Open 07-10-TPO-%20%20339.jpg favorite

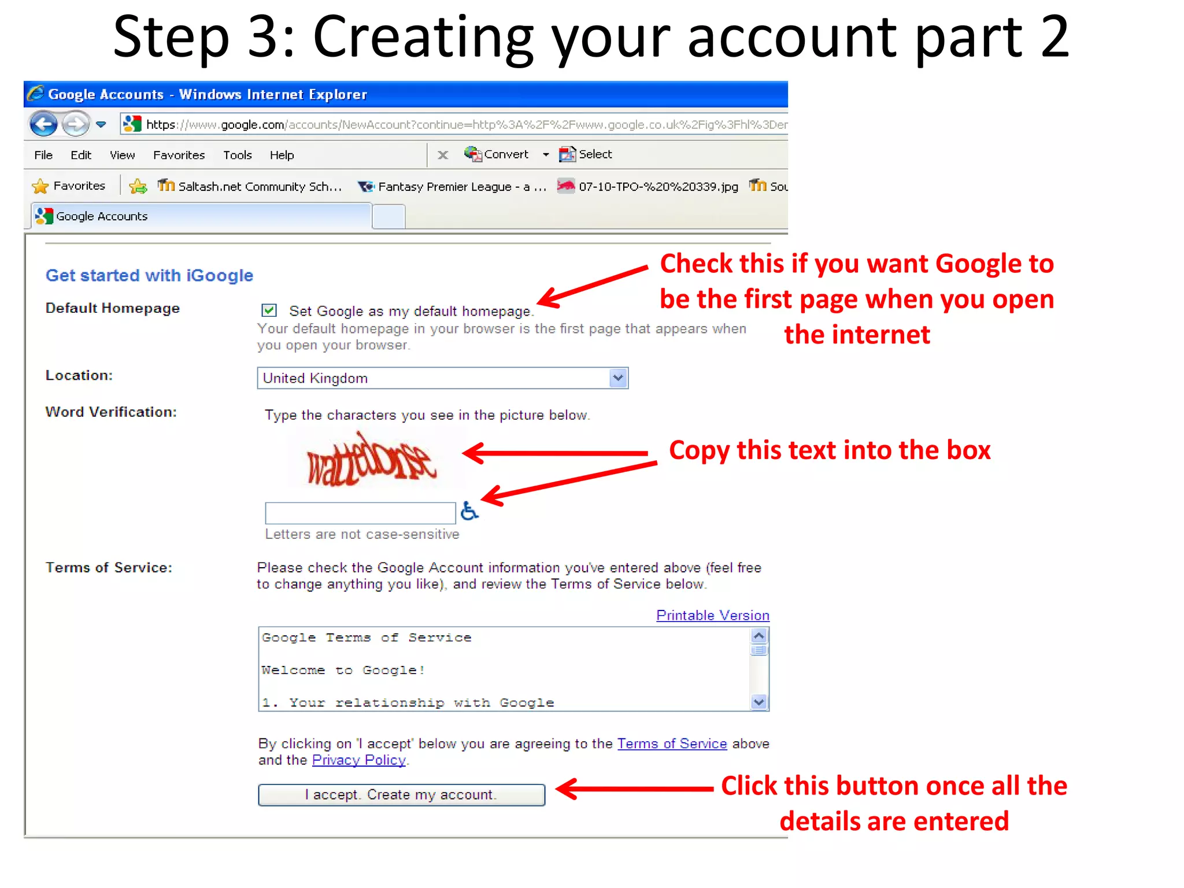tap(647, 186)
